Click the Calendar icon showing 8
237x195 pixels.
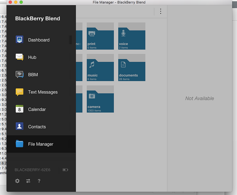20,109
